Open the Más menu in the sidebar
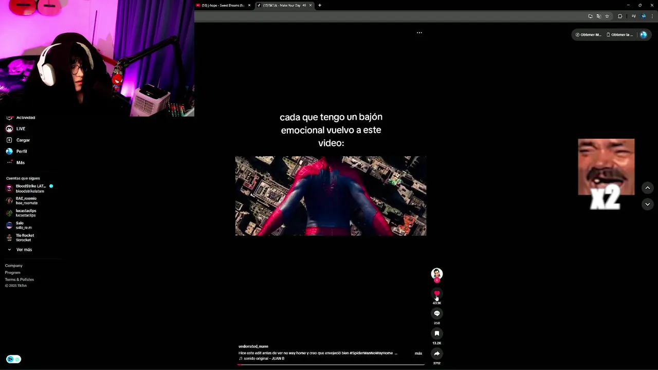 coord(15,162)
